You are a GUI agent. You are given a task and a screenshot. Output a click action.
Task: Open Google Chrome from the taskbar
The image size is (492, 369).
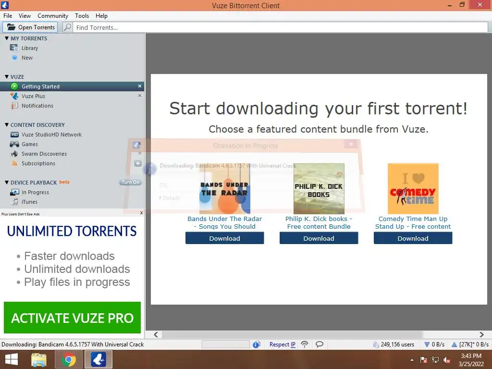[68, 359]
